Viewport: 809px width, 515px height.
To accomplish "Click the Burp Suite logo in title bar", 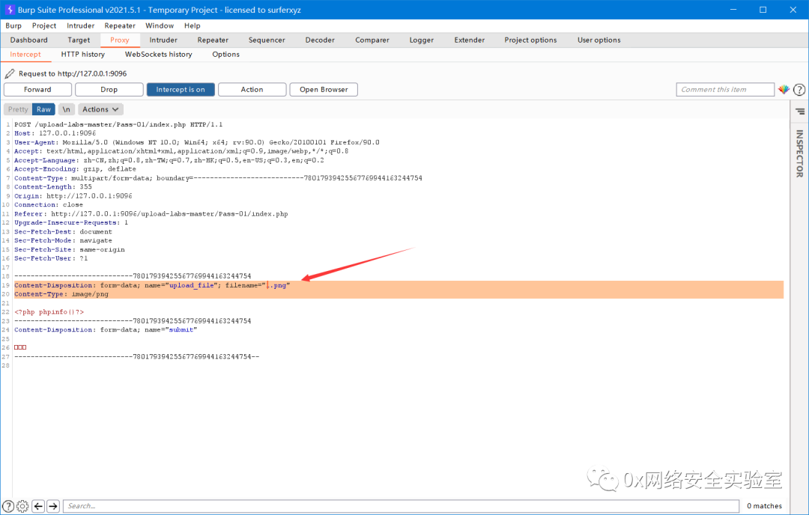I will (9, 10).
